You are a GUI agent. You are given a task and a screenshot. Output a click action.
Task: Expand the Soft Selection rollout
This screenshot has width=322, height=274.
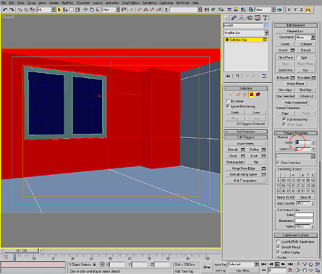(x=246, y=132)
